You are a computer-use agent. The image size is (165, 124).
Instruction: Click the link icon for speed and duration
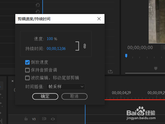85,46
